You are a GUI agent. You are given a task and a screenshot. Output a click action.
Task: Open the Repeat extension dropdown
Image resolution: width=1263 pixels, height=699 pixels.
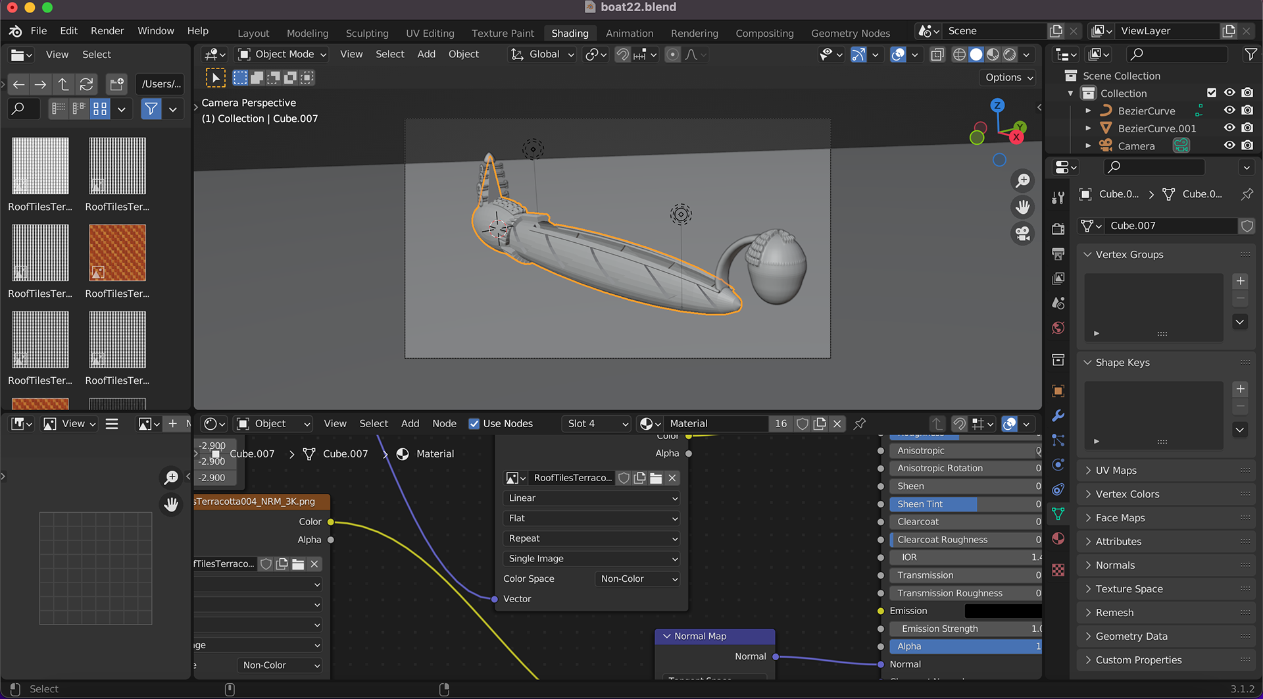click(x=591, y=538)
